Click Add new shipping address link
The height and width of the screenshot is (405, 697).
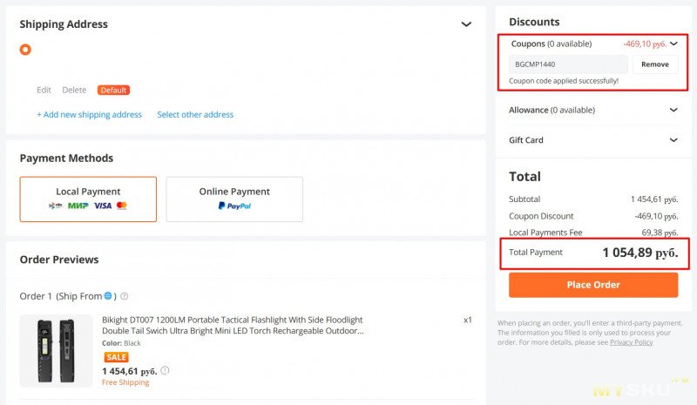click(x=89, y=115)
